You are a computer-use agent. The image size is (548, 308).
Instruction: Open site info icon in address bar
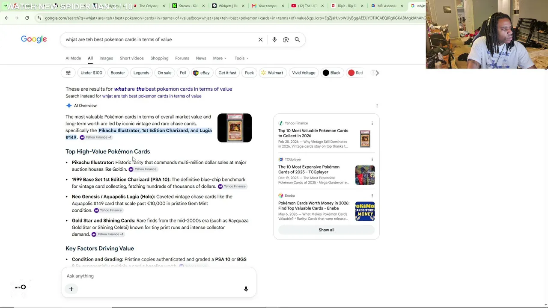click(39, 18)
